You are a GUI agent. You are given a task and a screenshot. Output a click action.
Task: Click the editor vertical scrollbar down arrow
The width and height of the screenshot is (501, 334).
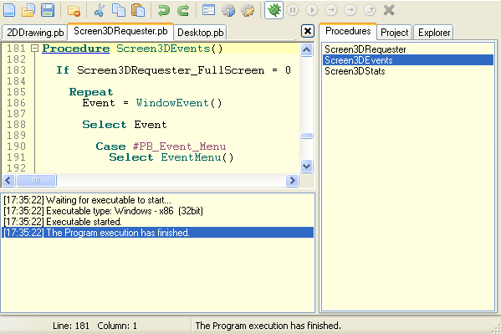point(307,167)
